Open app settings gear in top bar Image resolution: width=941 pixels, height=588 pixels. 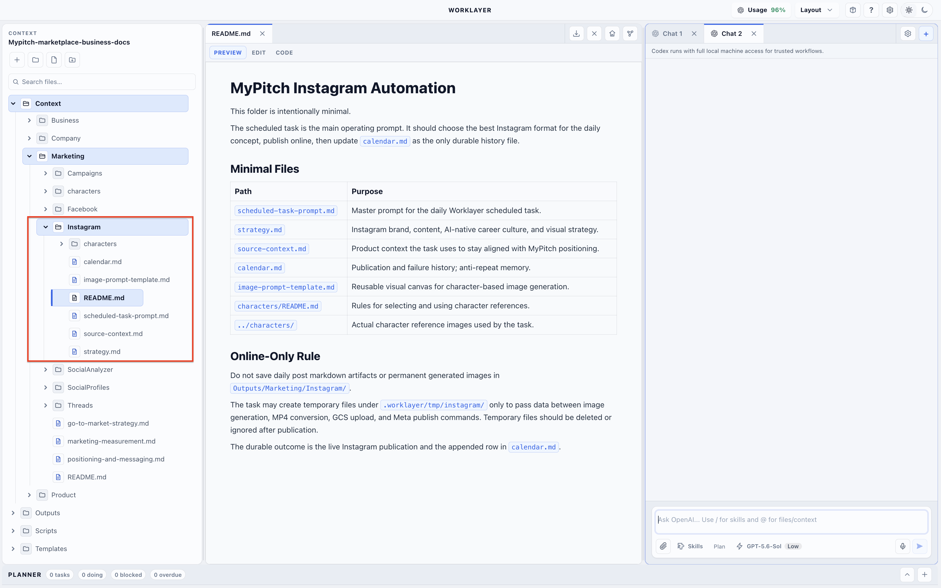890,10
